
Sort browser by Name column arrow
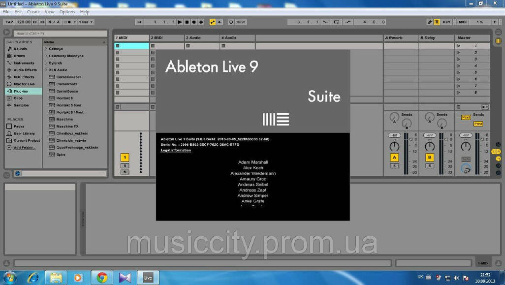[104, 42]
